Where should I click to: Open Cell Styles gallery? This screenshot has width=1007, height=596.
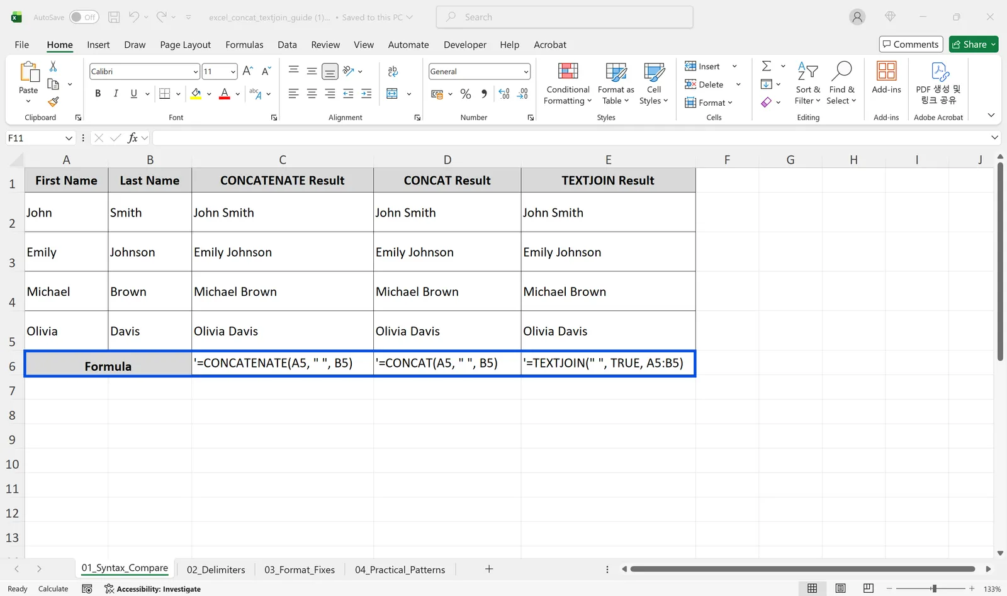pyautogui.click(x=654, y=84)
